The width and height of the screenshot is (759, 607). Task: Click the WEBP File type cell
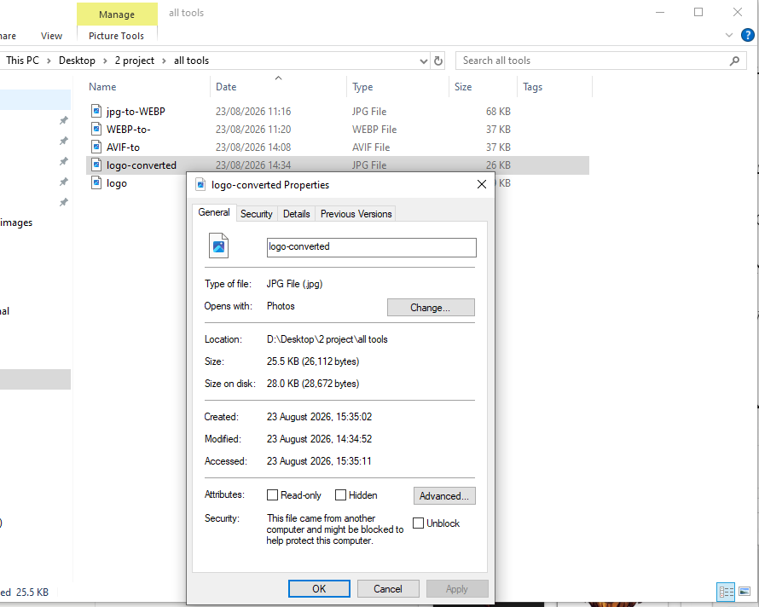[x=374, y=130]
